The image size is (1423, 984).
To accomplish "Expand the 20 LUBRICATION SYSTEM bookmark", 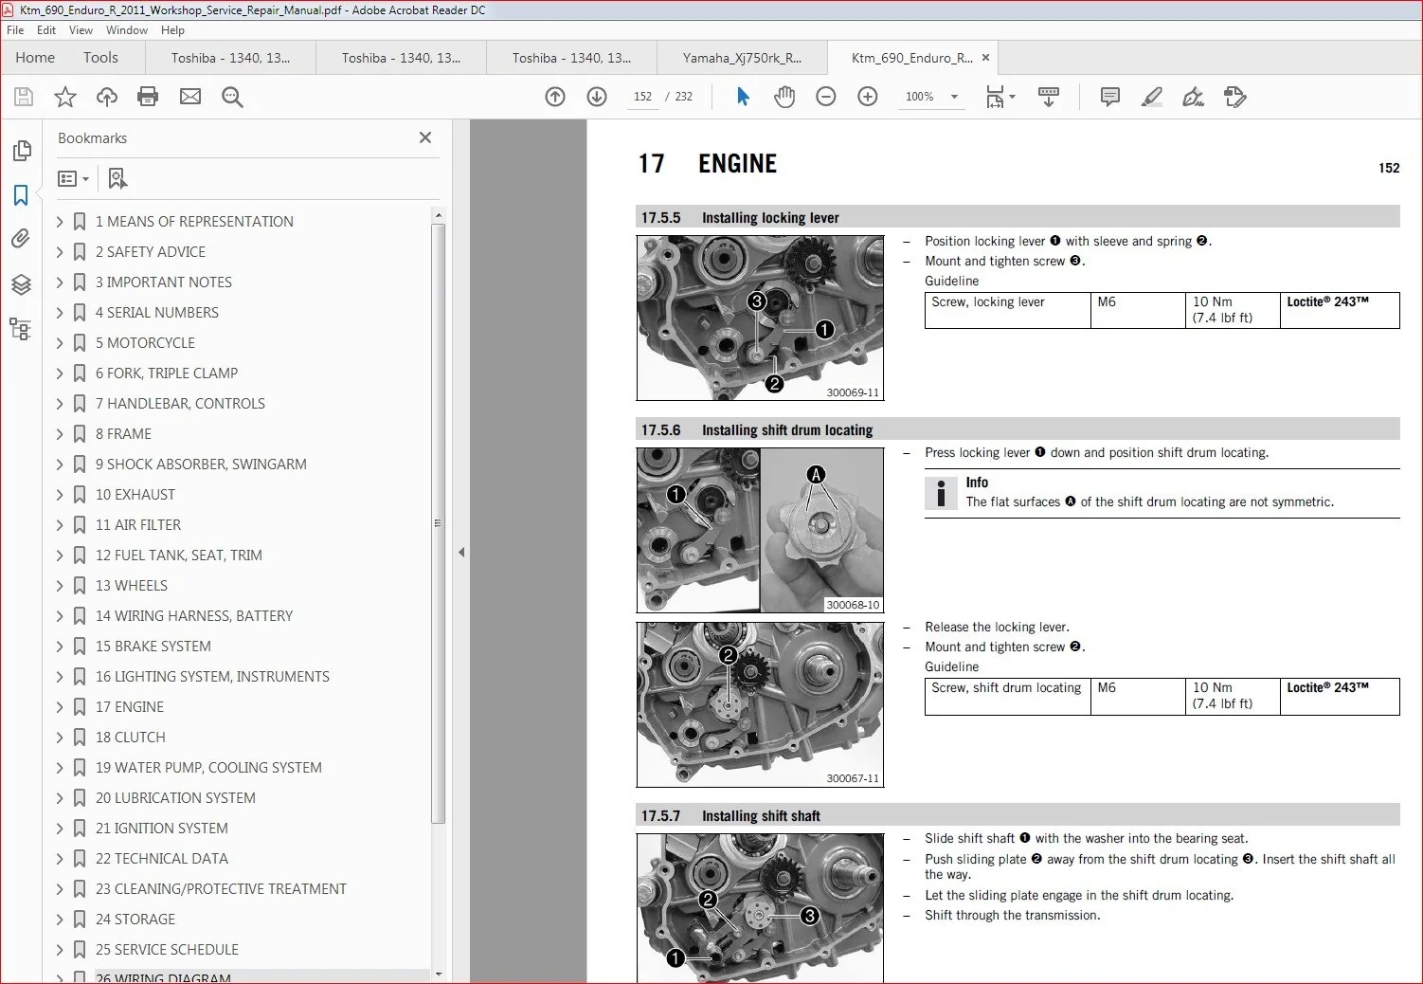I will click(60, 798).
